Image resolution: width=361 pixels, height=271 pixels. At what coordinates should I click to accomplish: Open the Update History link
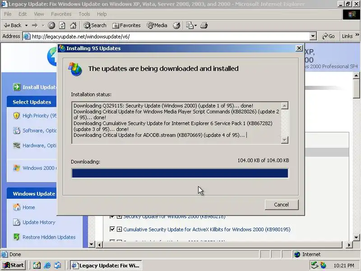tap(39, 222)
